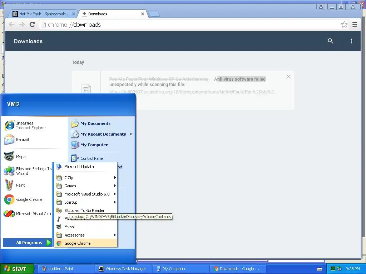366x274 pixels.
Task: Switch to the Not My Fault Sysinternals tab
Action: [x=42, y=14]
